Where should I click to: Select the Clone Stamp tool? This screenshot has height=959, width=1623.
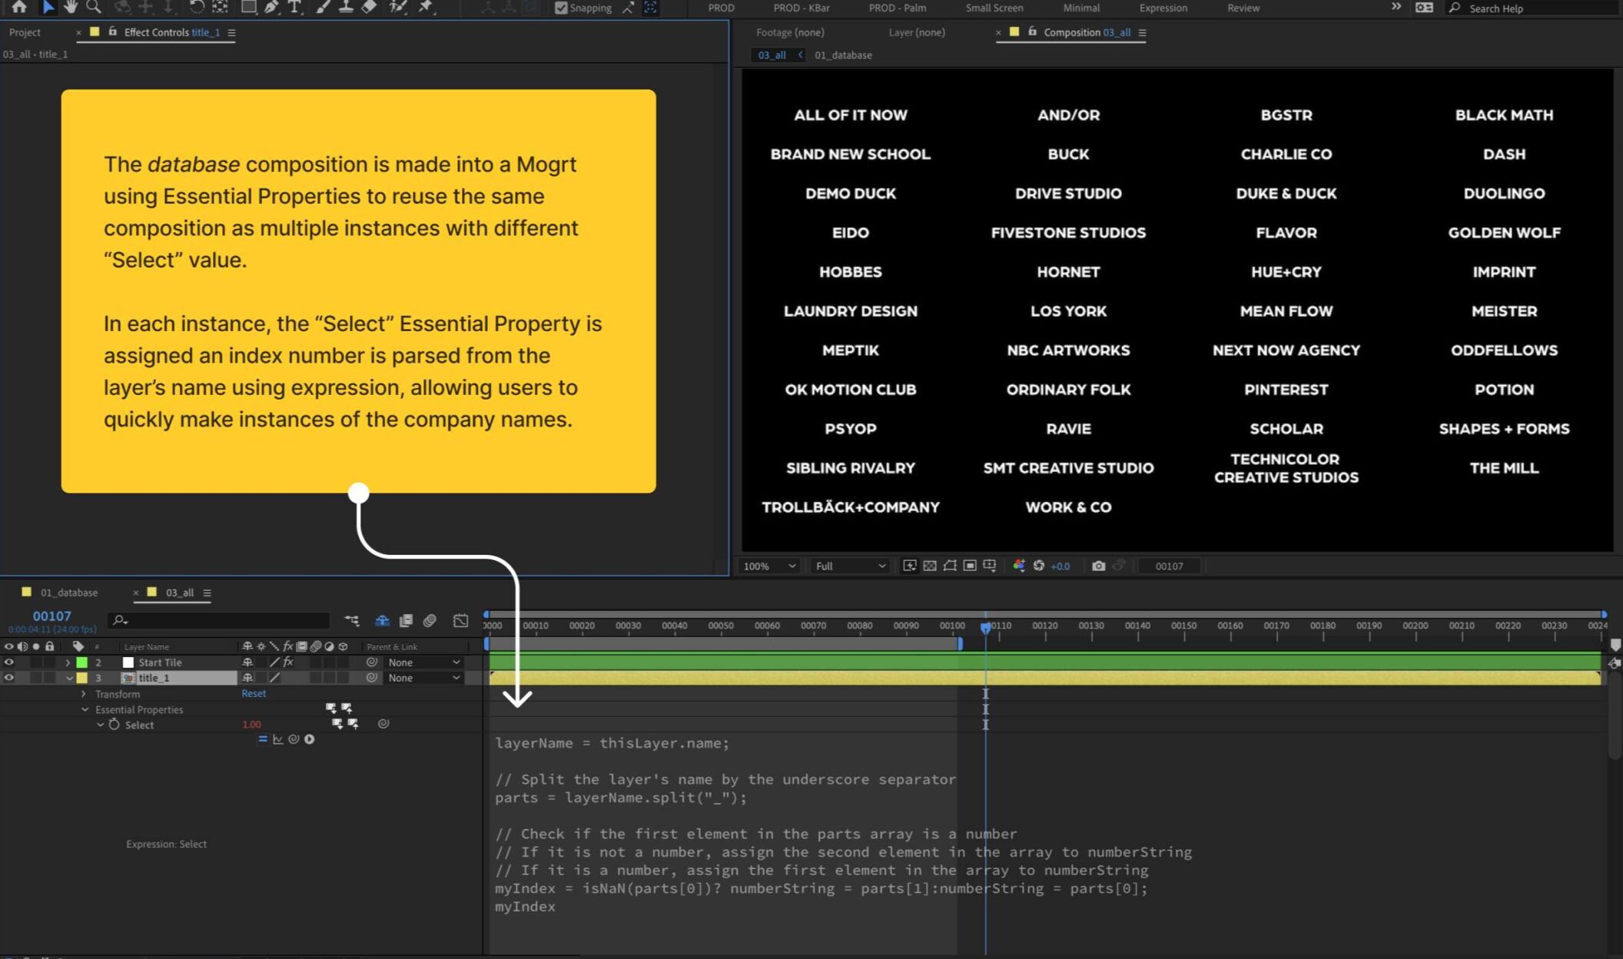tap(347, 7)
